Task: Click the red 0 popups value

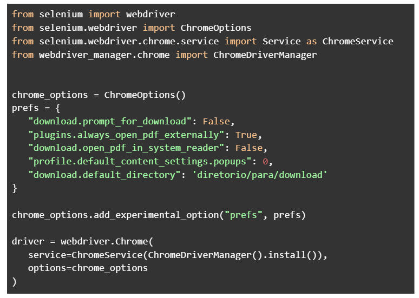Action: (x=265, y=161)
